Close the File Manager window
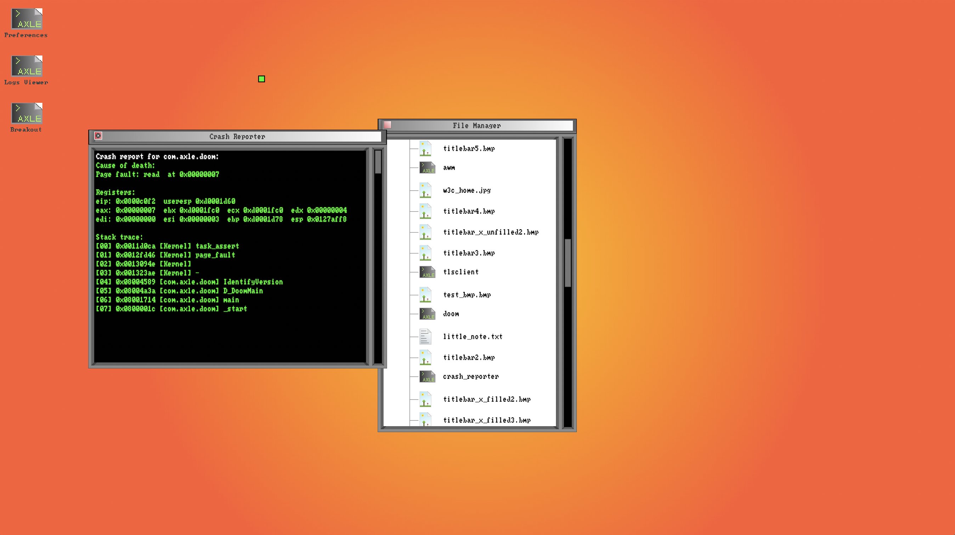This screenshot has height=535, width=955. [388, 125]
